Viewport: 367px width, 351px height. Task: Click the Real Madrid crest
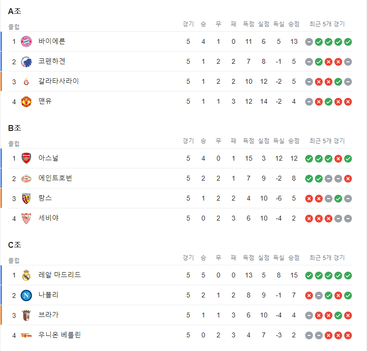[26, 275]
